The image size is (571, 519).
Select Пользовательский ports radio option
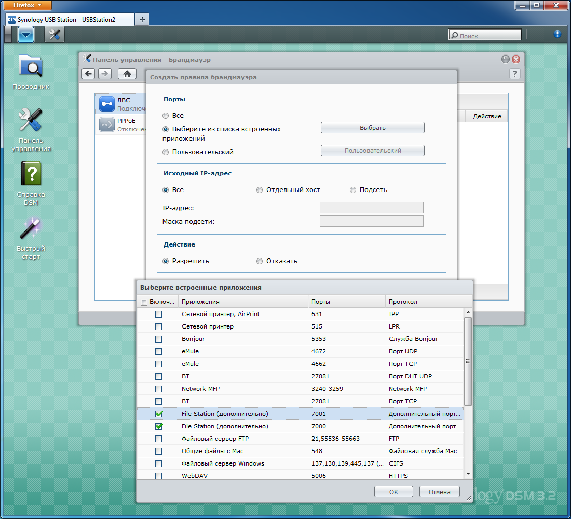166,152
